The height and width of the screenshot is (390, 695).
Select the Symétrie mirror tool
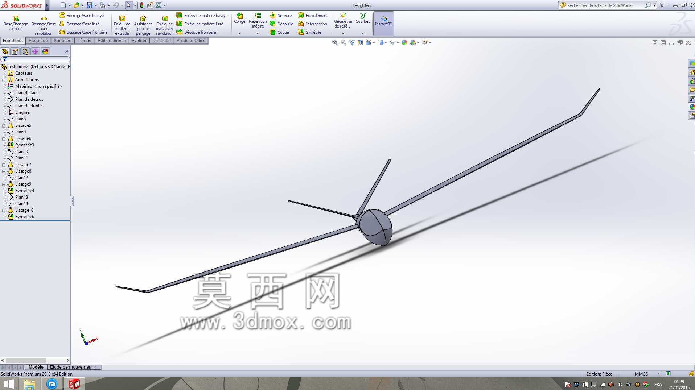pos(309,32)
